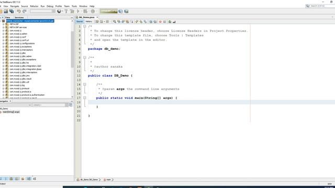Open the Output panel at bottom left
The image size is (335, 188).
3,184
